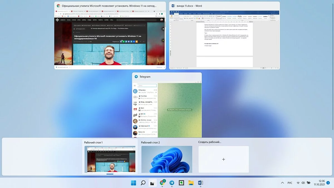This screenshot has width=334, height=188.
Task: Switch to Рабочий стол 2
Action: [167, 159]
